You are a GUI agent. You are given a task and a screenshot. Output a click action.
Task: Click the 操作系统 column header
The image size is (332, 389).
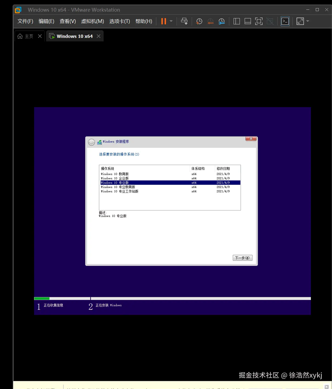tap(145, 169)
